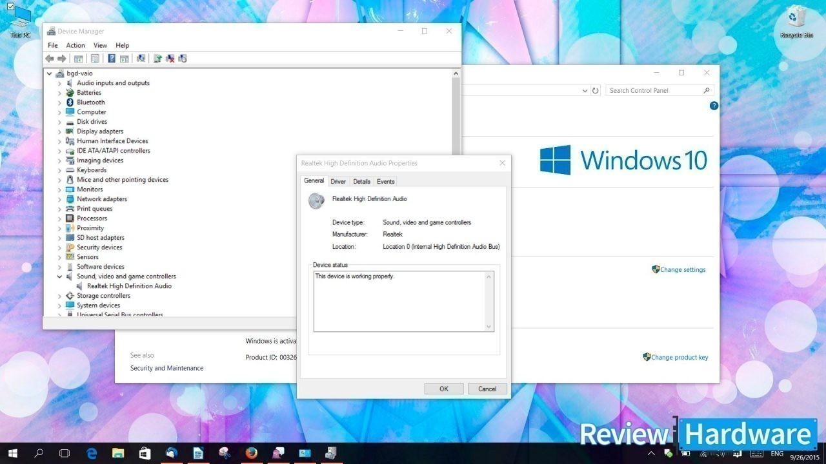Open the Action menu in Device Manager
This screenshot has height=464, width=826.
[76, 45]
